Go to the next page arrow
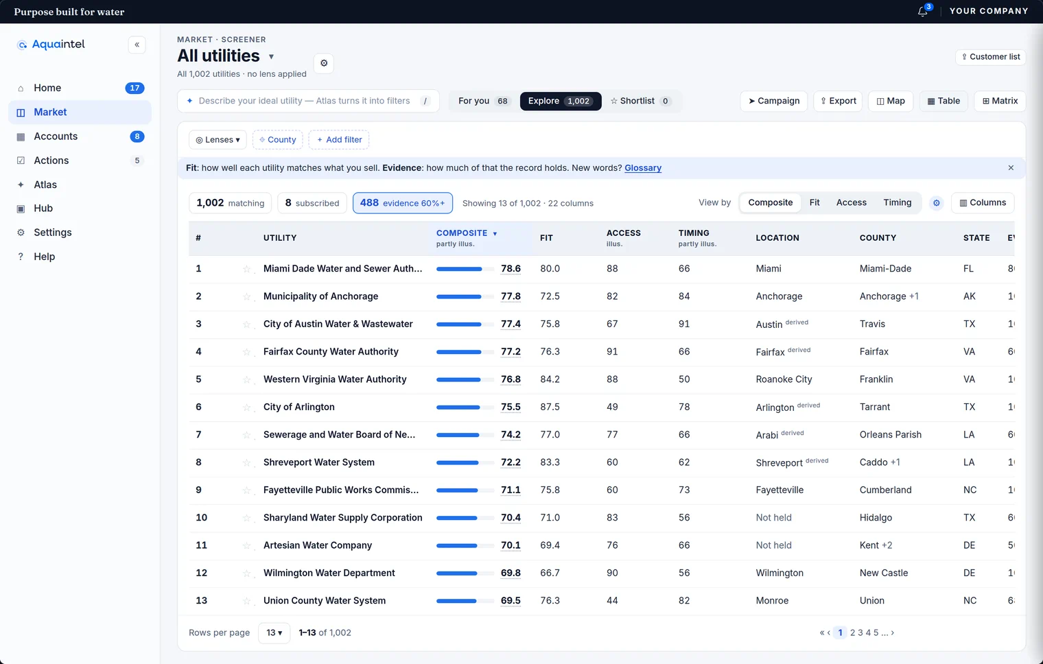The width and height of the screenshot is (1043, 664). (x=892, y=632)
